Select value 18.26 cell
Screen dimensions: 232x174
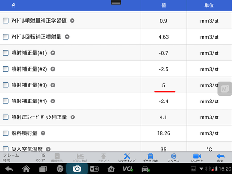(164, 133)
